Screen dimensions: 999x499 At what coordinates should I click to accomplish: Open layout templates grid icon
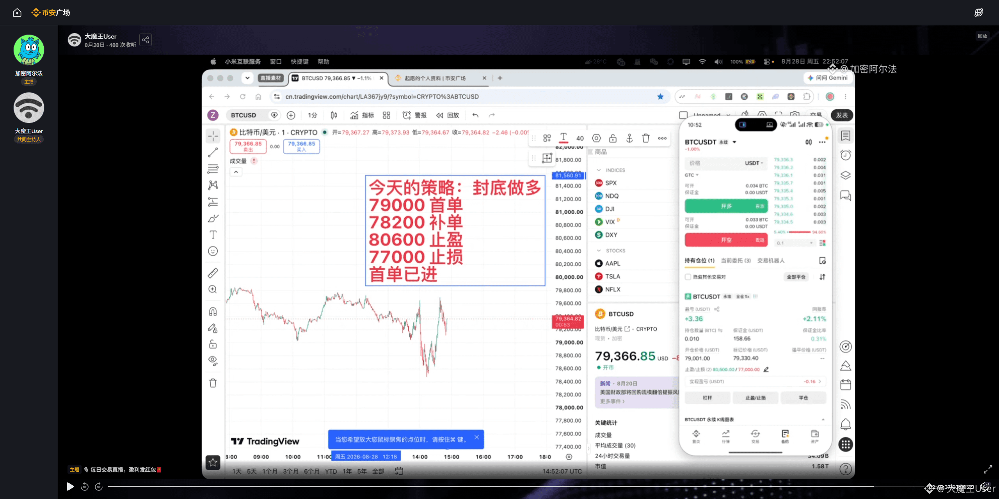(386, 115)
